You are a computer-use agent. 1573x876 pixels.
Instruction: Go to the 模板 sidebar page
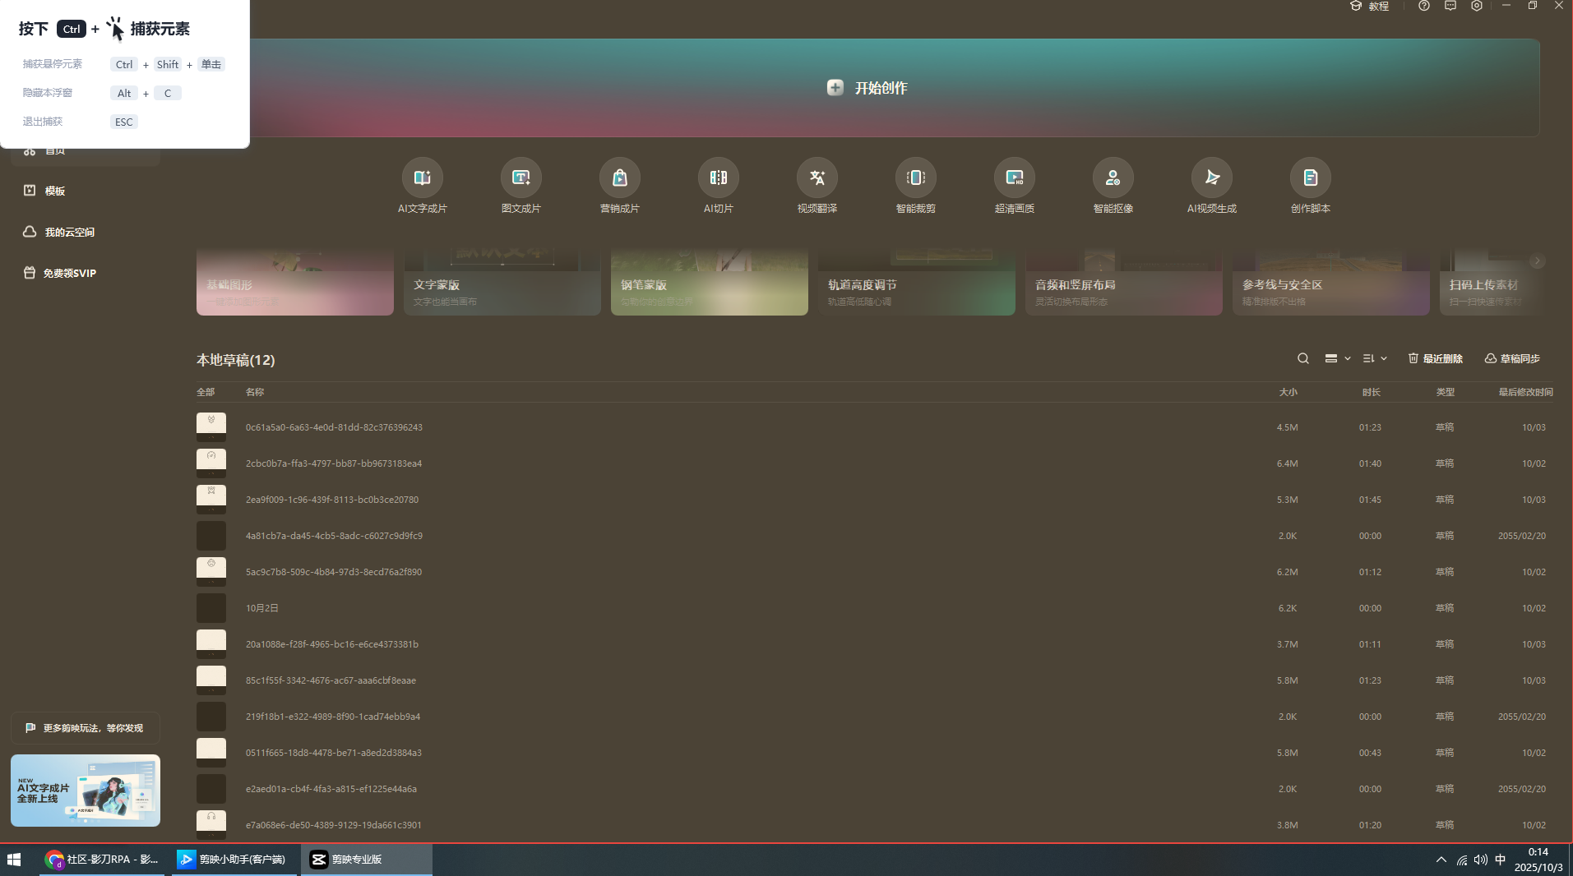click(x=86, y=191)
